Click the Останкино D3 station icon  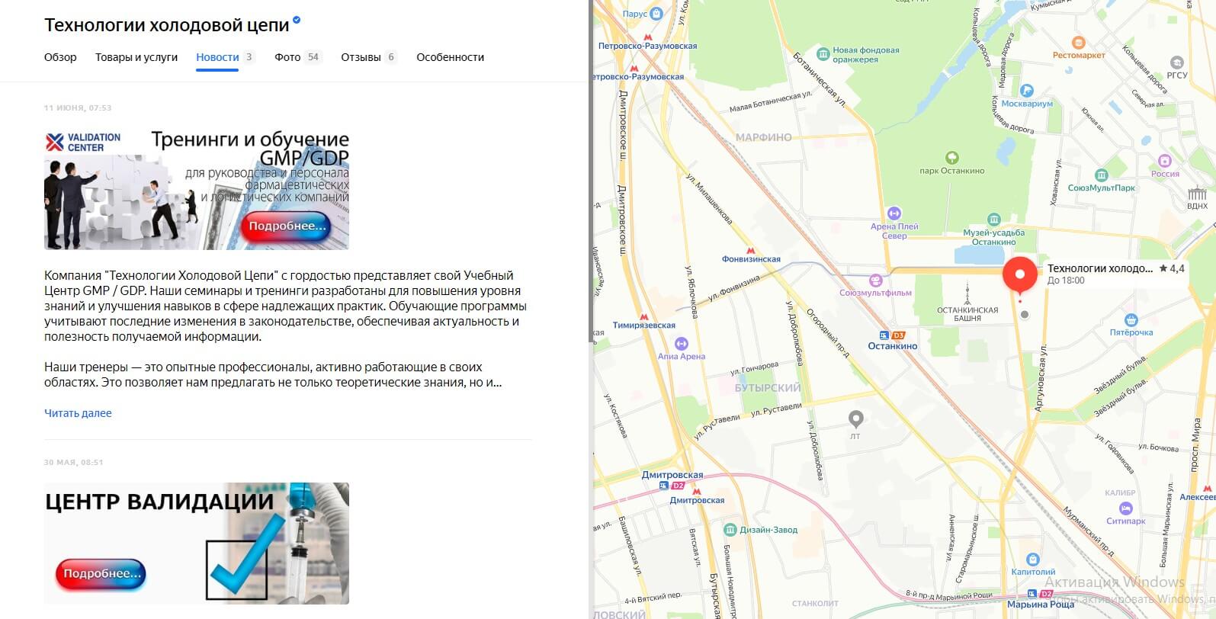coord(890,335)
